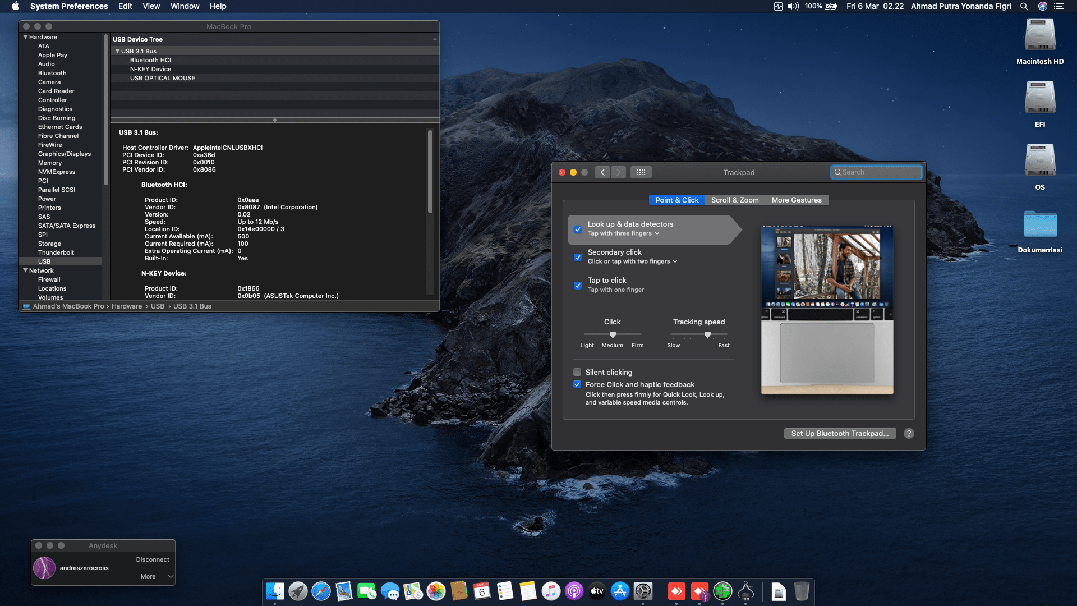This screenshot has height=606, width=1077.
Task: Go back in Trackpad preferences window
Action: click(603, 172)
